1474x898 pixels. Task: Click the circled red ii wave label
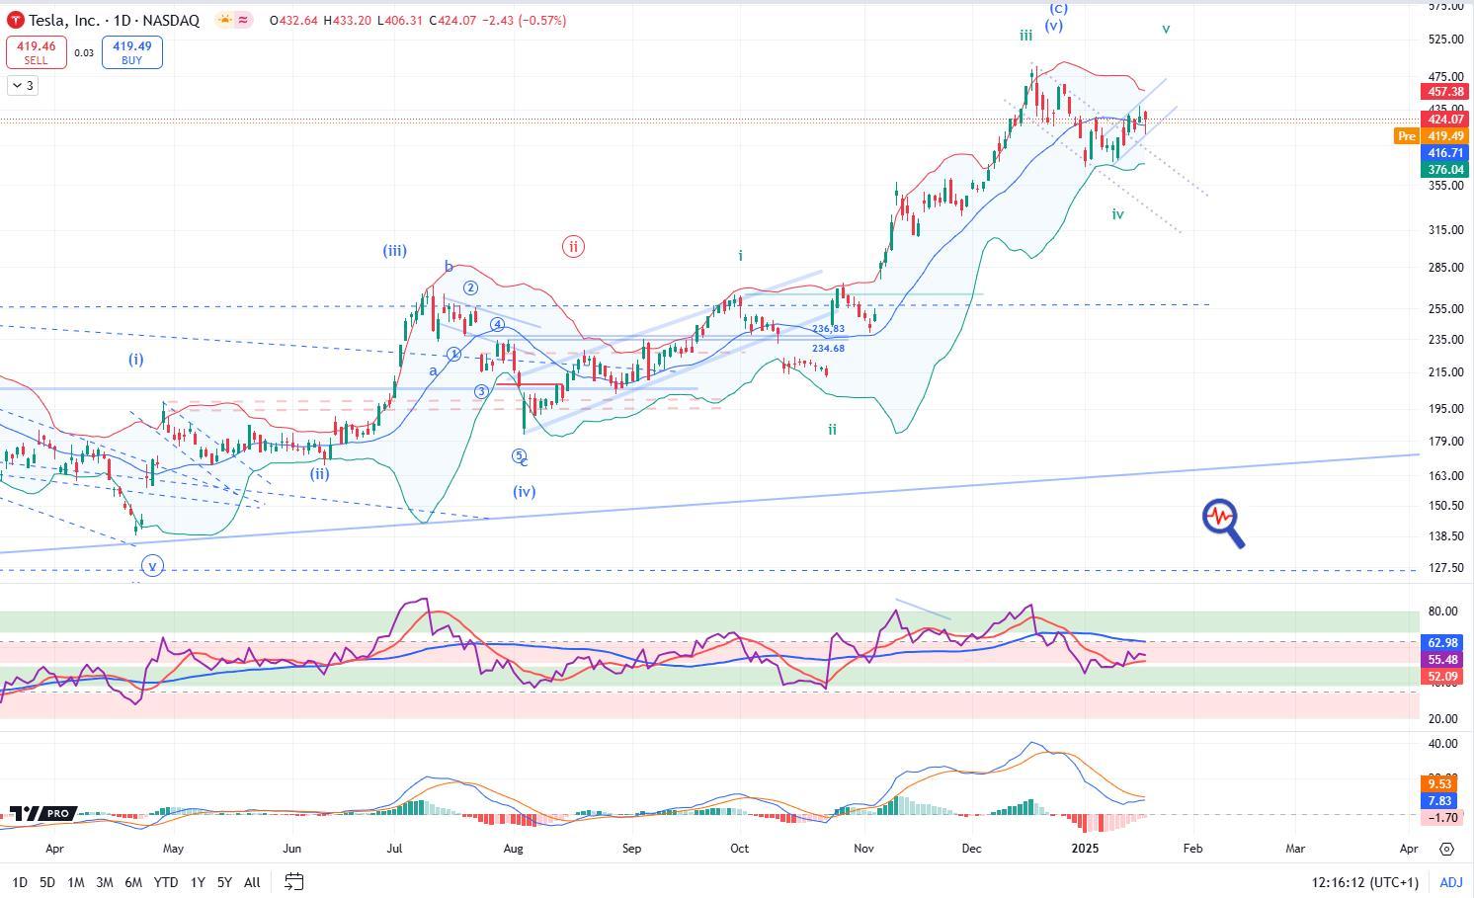point(573,246)
